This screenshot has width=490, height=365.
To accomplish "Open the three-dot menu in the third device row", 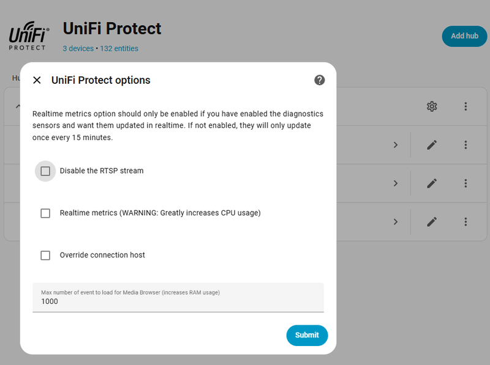I will [x=466, y=221].
